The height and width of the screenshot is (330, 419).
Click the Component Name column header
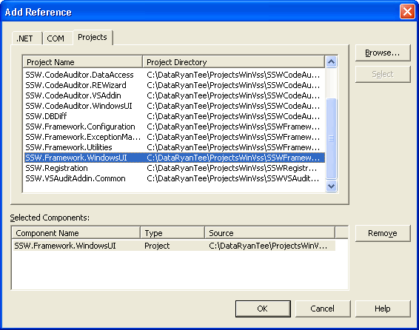point(76,233)
